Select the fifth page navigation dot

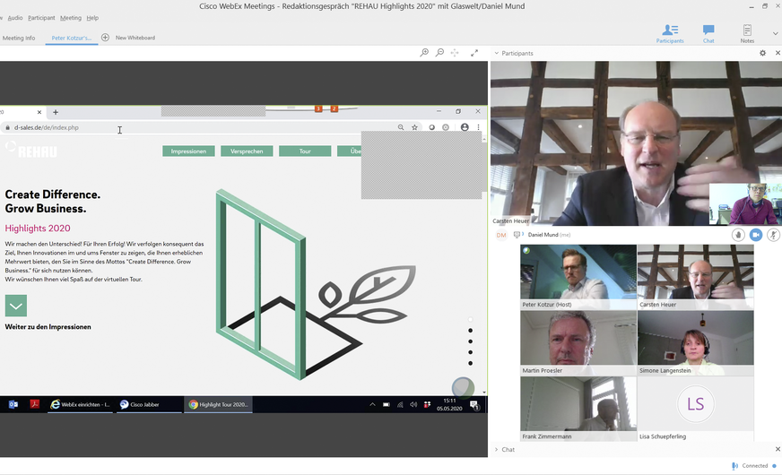[470, 363]
